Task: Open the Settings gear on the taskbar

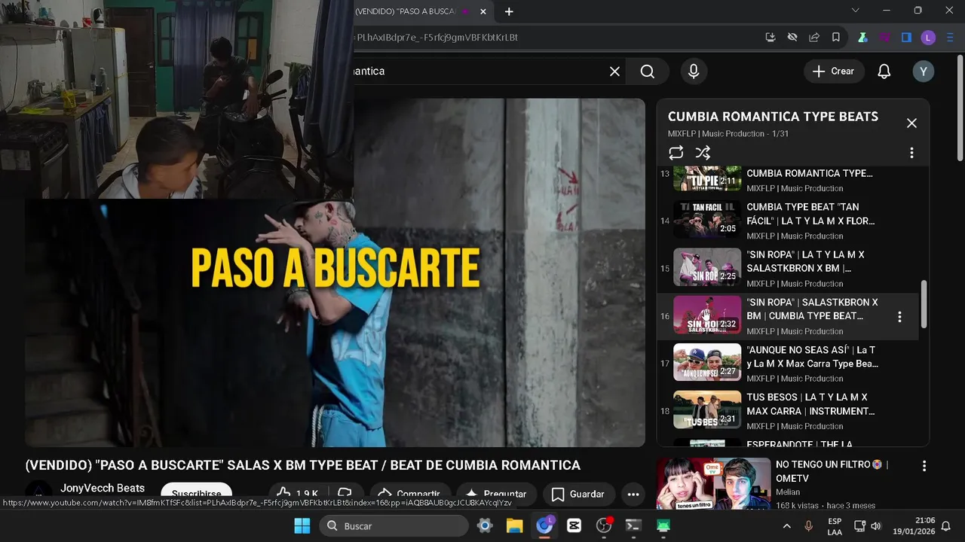Action: (x=485, y=525)
